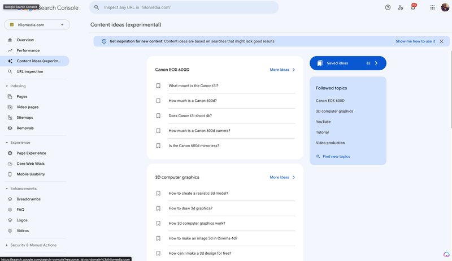Bookmark 'How to make an image 3d in Cinema 4d?'
The height and width of the screenshot is (261, 452).
(158, 238)
